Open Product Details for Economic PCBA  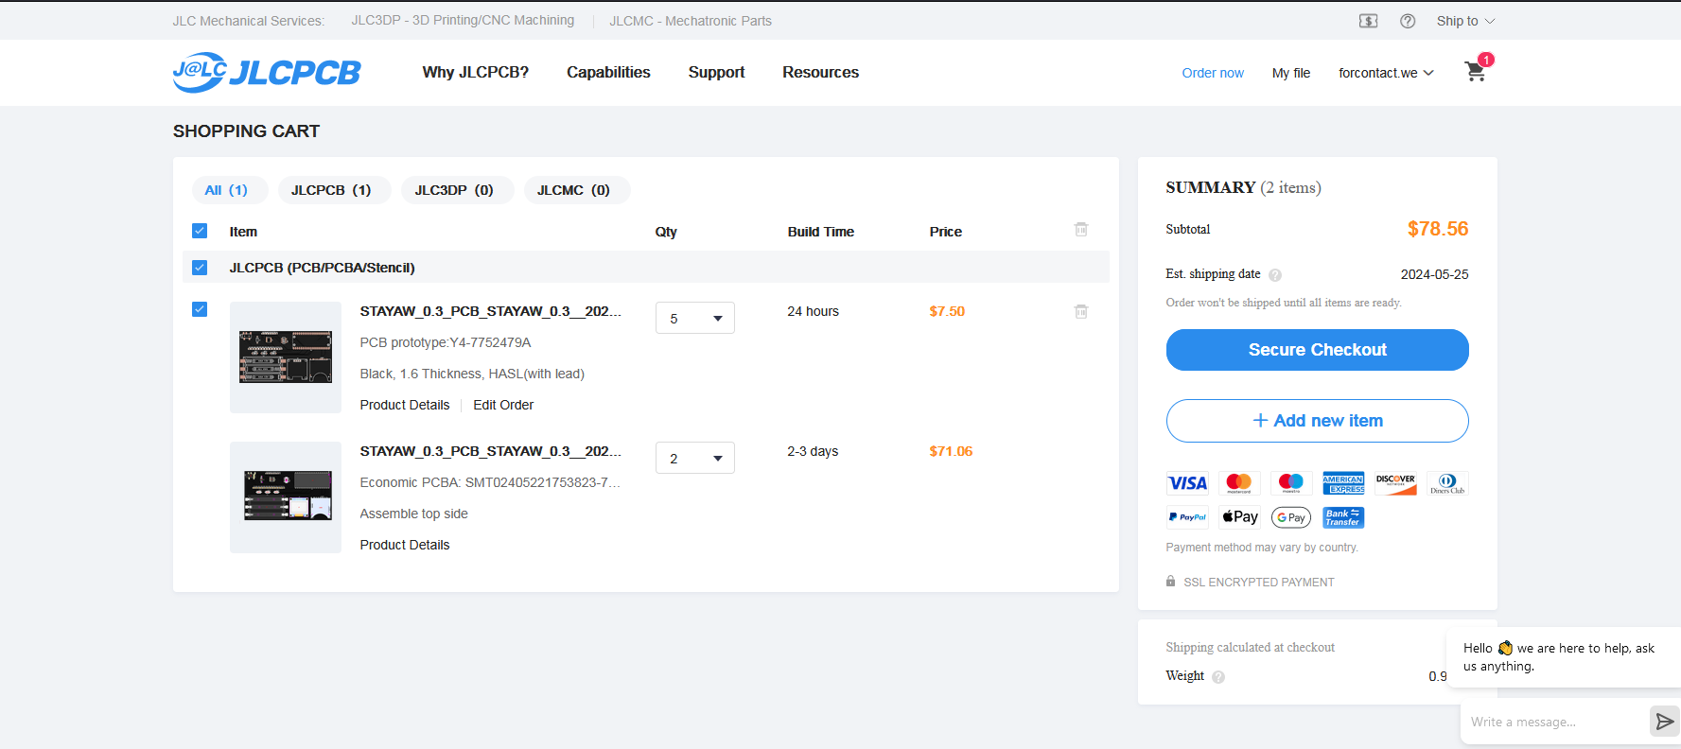[x=405, y=545]
